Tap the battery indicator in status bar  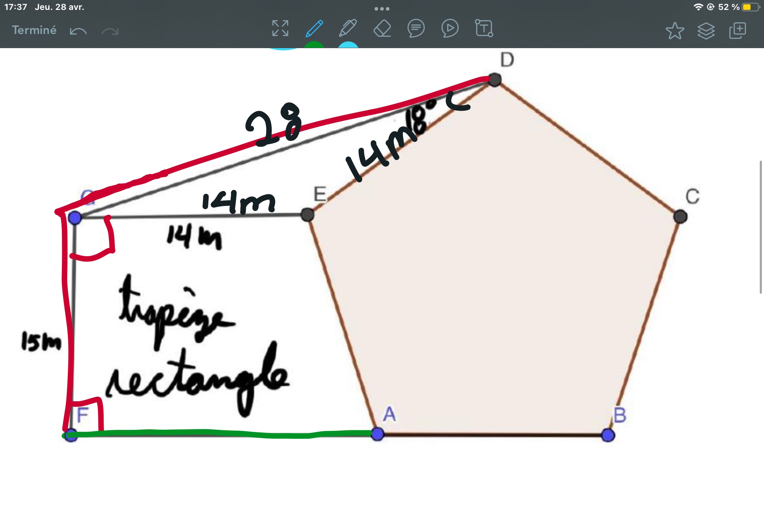[x=750, y=7]
